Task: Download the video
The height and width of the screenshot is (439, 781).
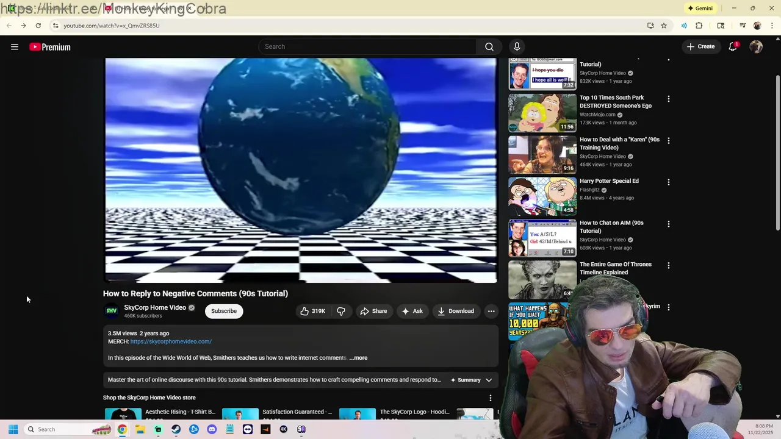Action: (x=456, y=311)
